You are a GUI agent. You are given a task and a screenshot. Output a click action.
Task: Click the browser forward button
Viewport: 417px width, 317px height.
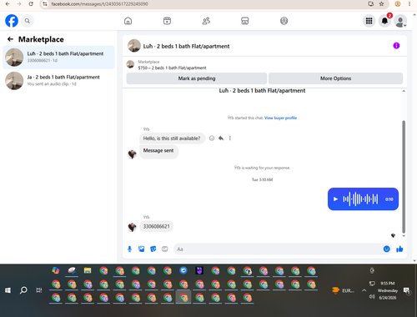(x=19, y=4)
